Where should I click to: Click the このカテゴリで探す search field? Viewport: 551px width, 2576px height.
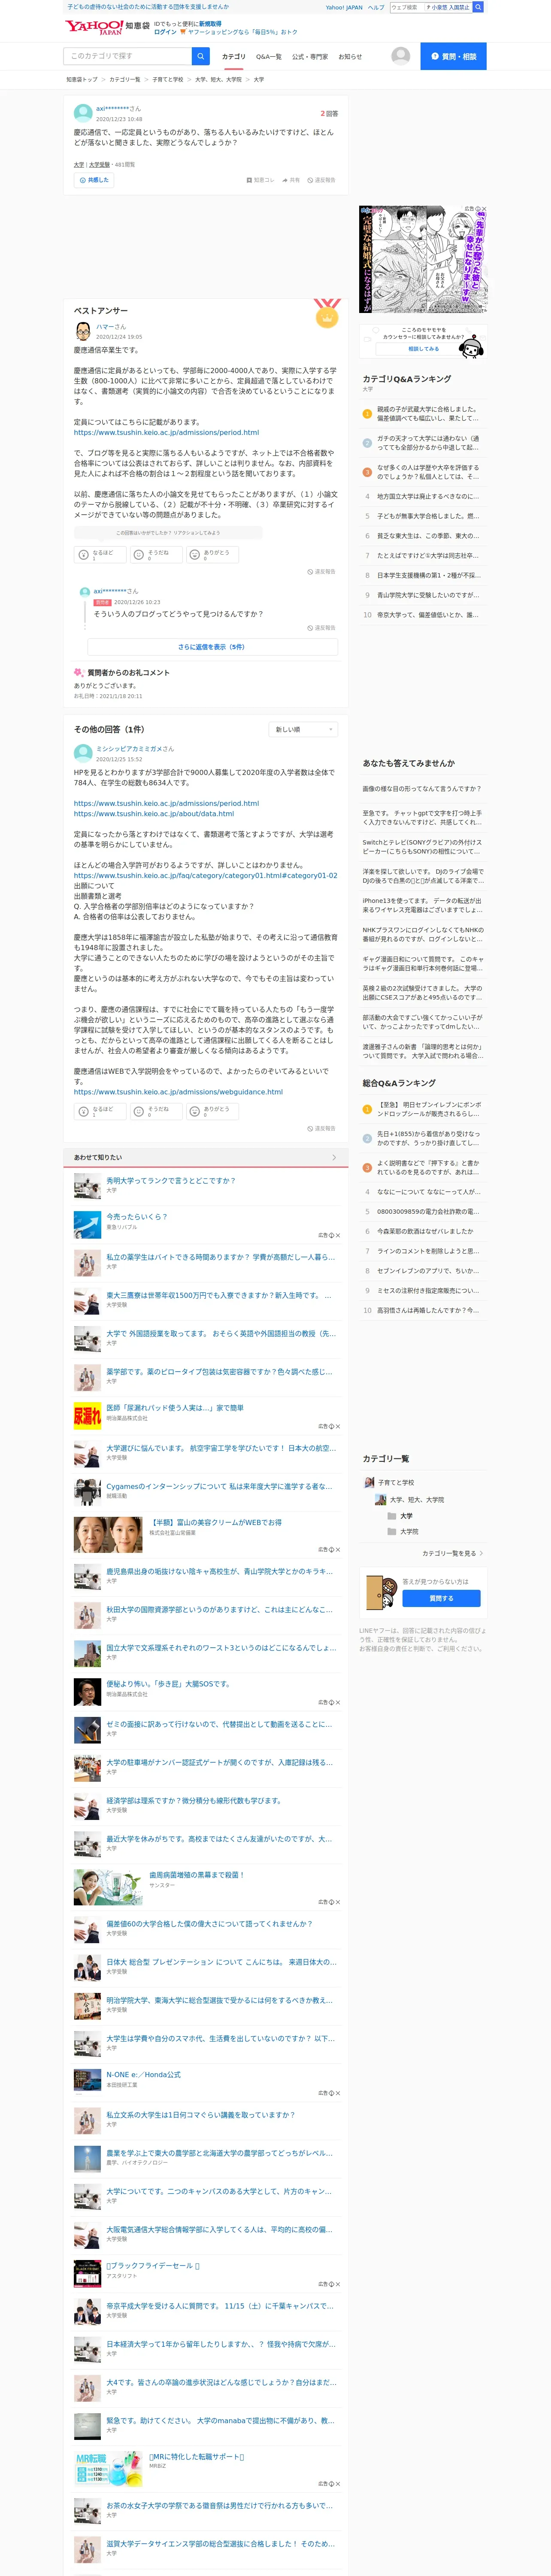click(128, 56)
